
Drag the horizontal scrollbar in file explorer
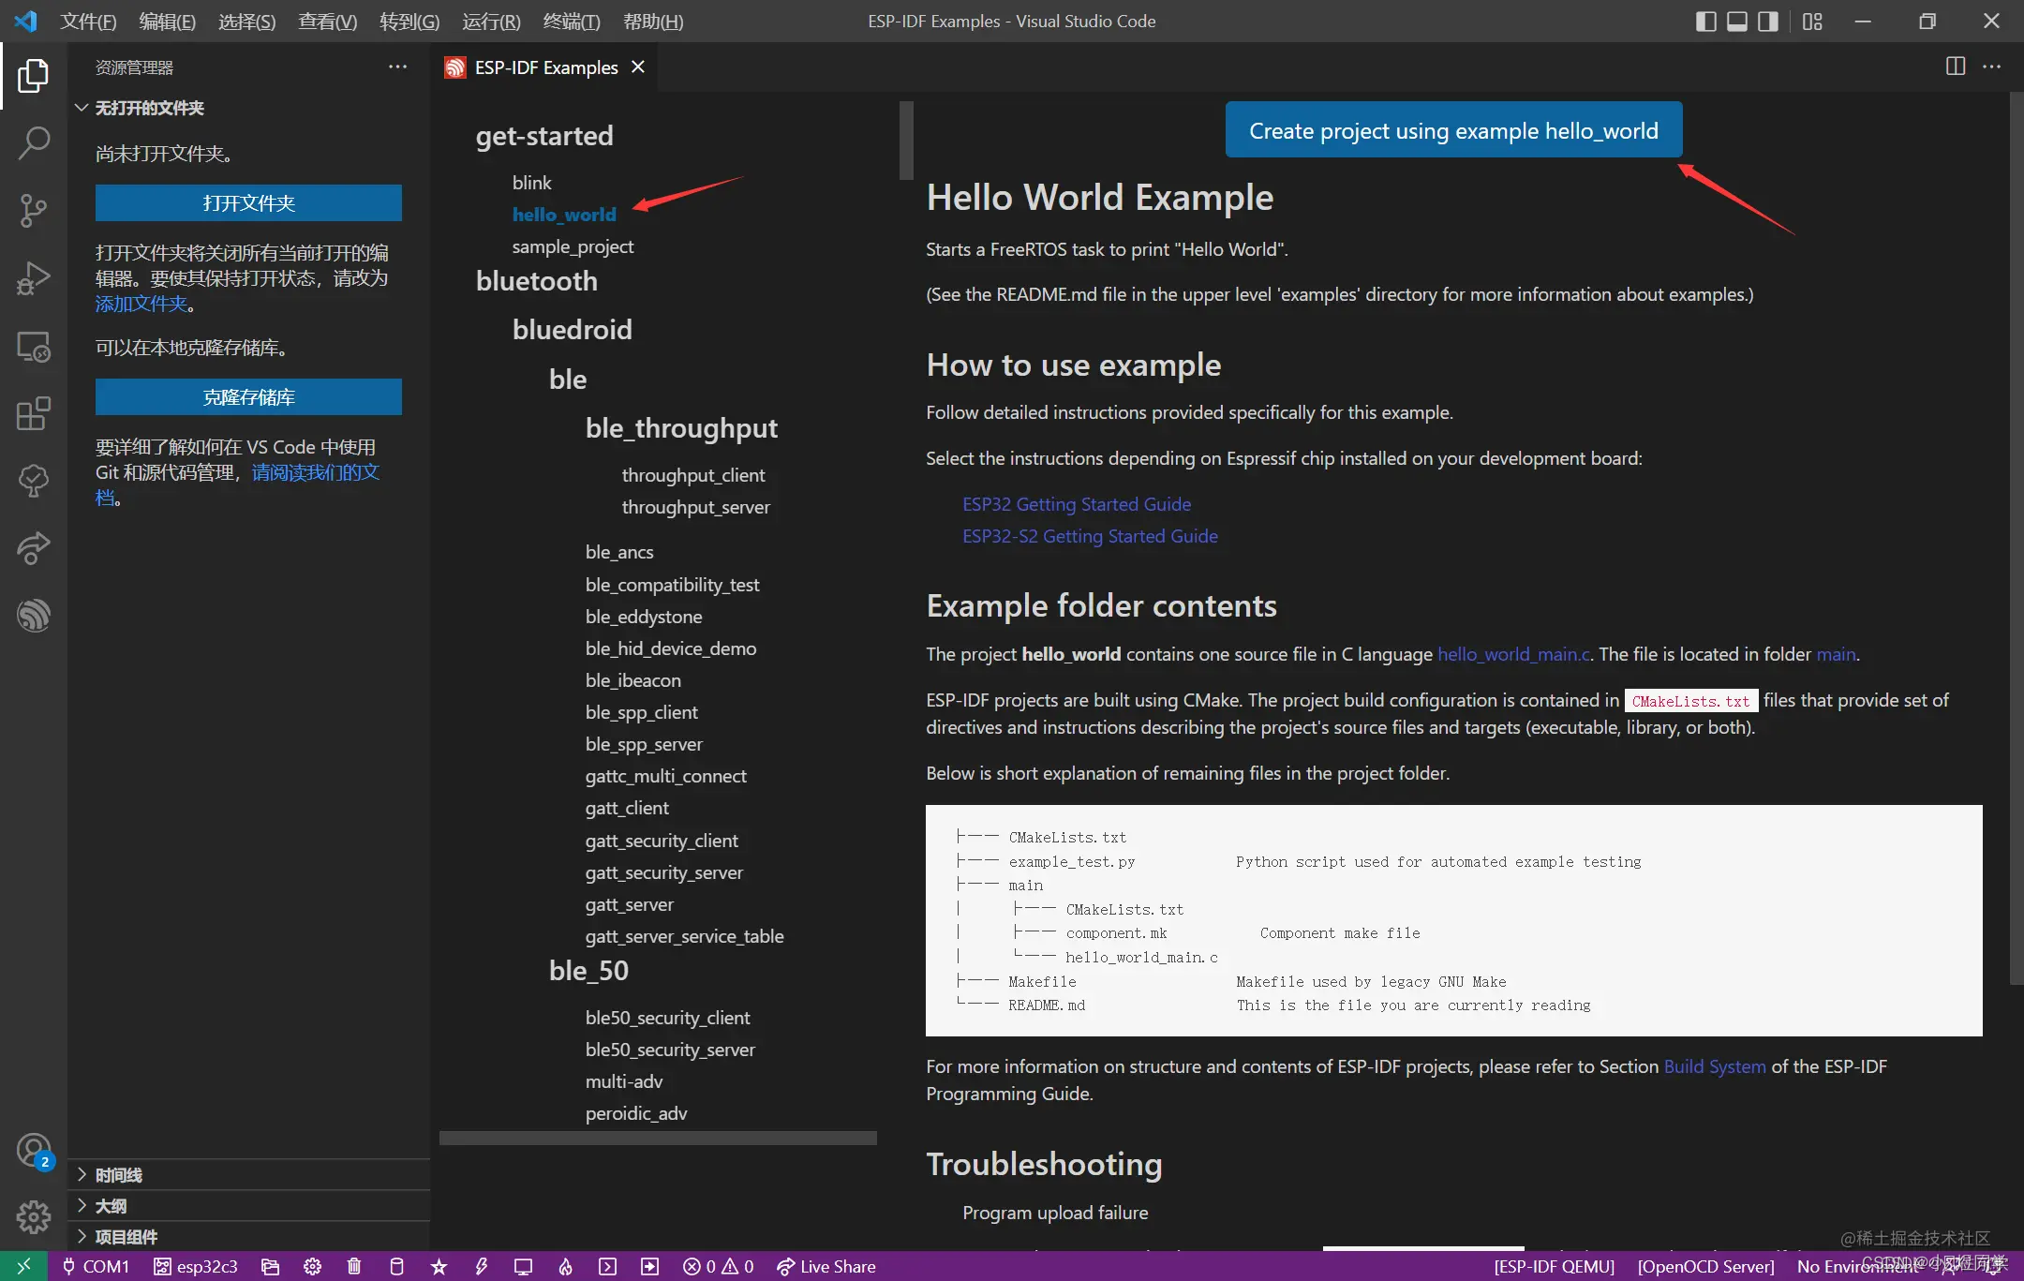pyautogui.click(x=658, y=1138)
